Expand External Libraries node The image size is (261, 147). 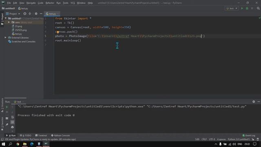5,38
